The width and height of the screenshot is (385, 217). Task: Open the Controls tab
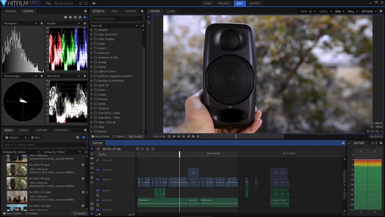[61, 130]
